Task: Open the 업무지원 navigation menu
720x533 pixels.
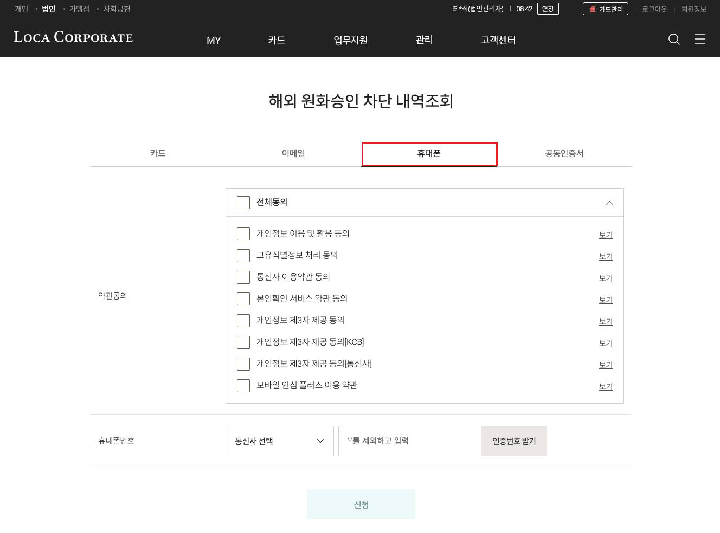Action: coord(351,40)
